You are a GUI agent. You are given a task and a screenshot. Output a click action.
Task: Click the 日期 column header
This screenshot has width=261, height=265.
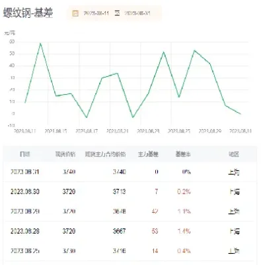click(24, 154)
